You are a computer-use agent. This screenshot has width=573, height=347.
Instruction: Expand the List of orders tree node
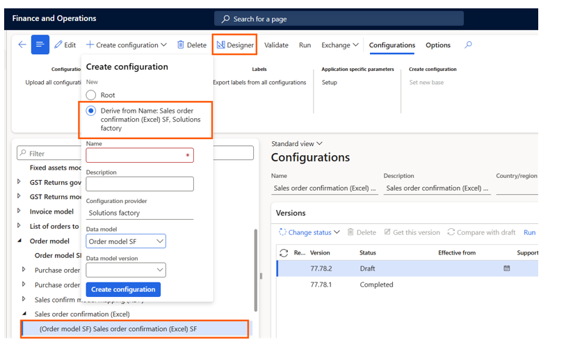(19, 225)
